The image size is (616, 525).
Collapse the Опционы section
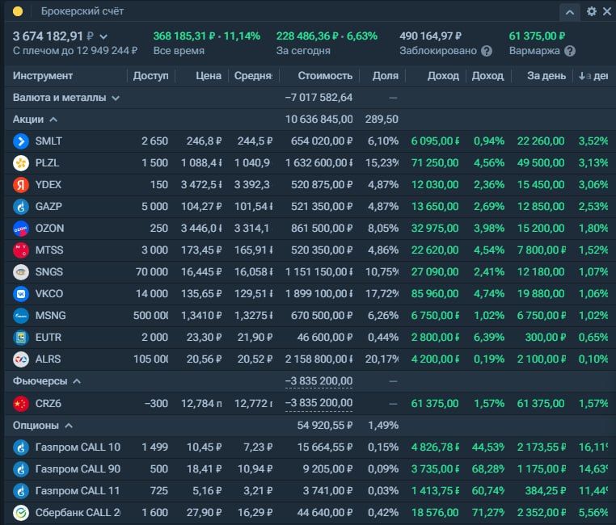point(69,426)
